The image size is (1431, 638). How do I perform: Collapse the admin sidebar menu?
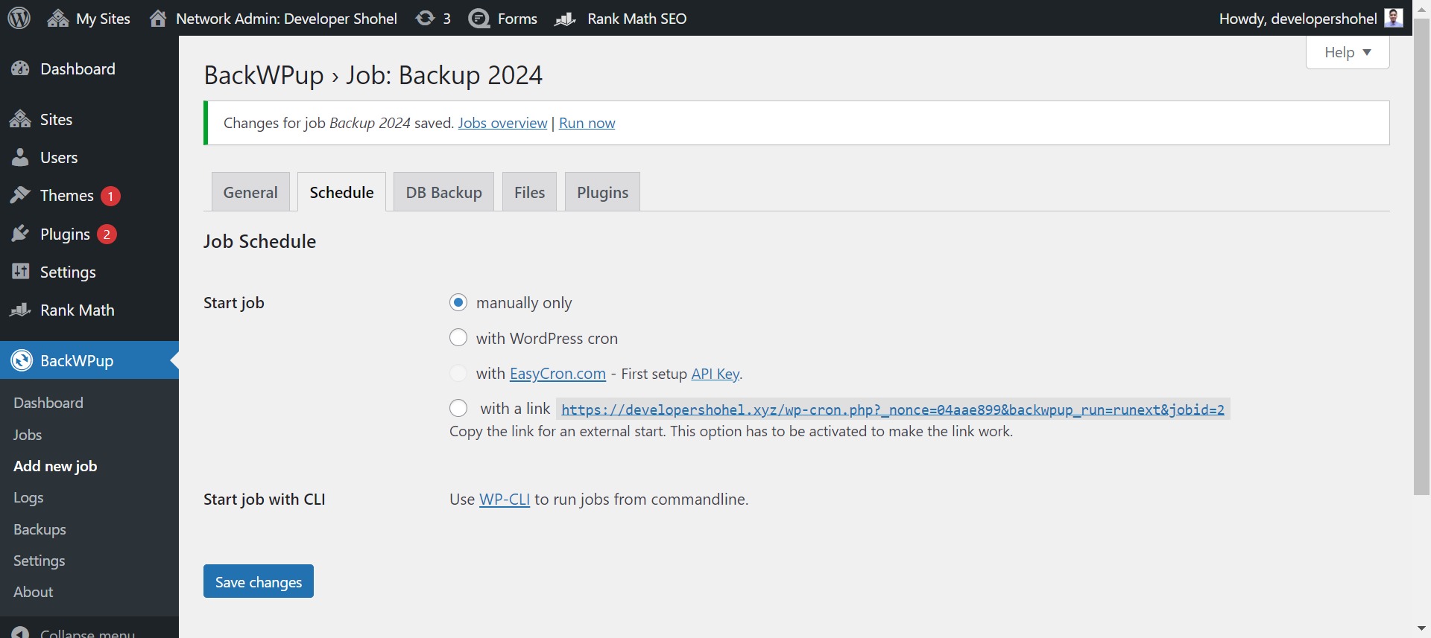click(x=75, y=631)
